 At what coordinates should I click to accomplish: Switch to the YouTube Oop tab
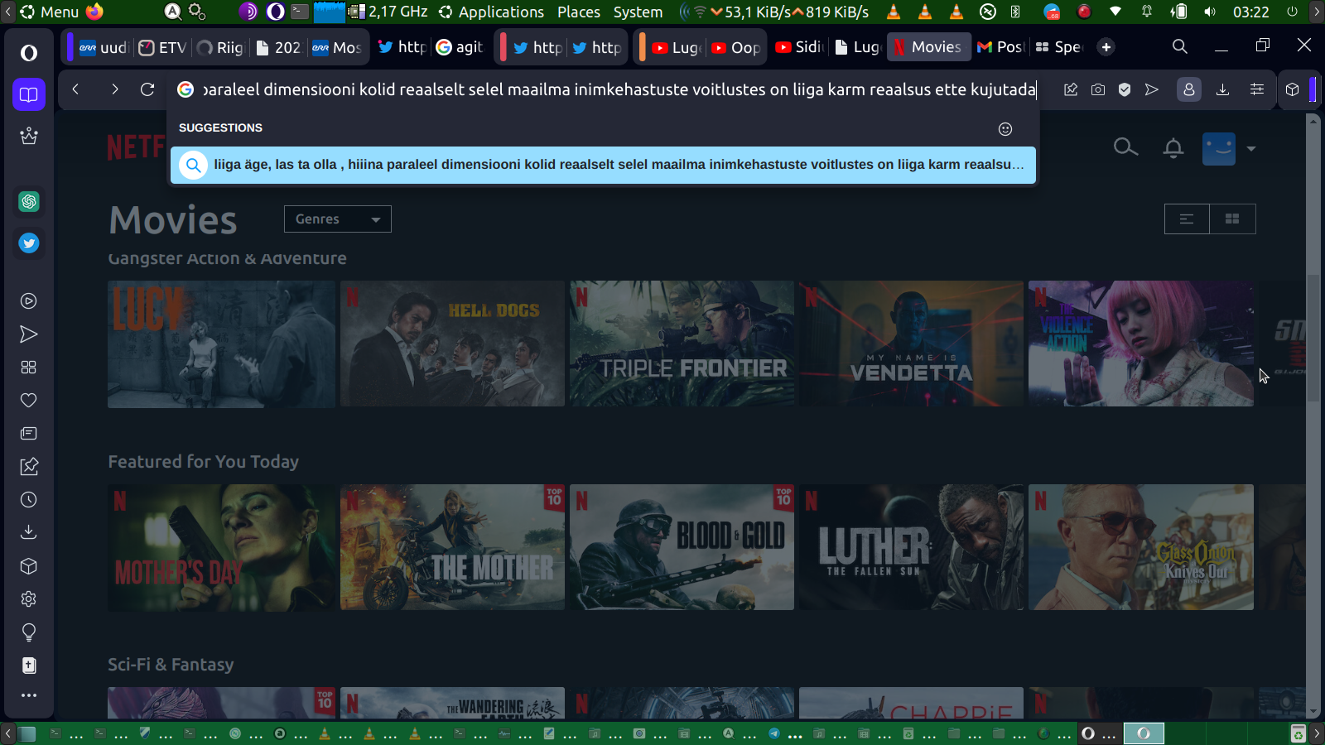736,47
